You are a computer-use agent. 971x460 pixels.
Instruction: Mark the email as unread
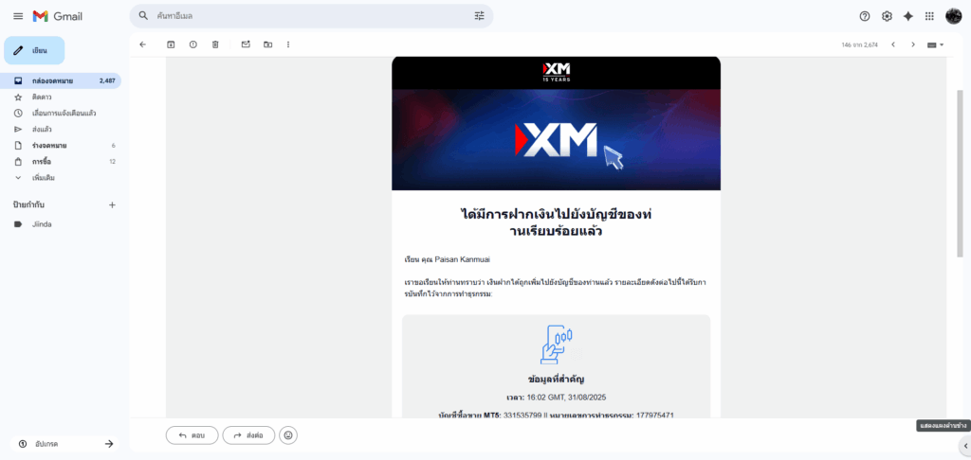click(x=246, y=44)
